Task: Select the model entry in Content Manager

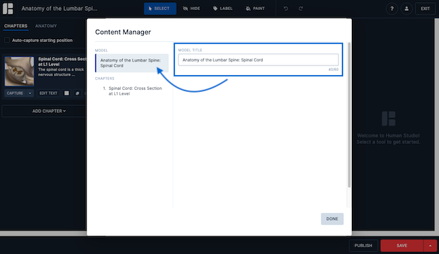Action: 132,63
